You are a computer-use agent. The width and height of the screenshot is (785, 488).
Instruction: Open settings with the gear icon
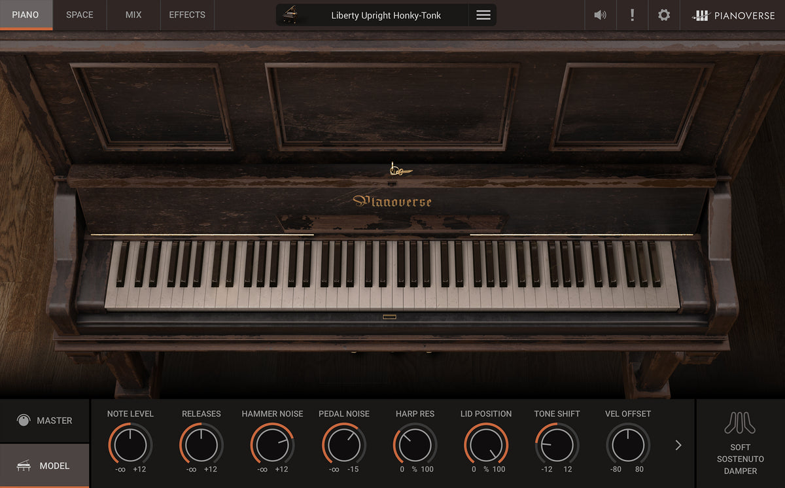[x=664, y=15]
